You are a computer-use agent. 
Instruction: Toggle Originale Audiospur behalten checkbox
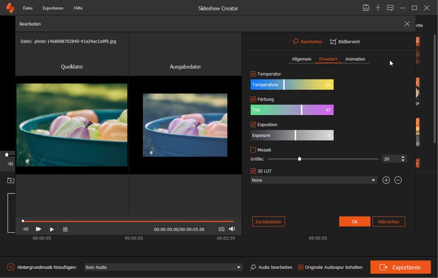[x=301, y=267]
